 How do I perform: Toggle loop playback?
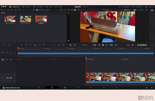click(116, 45)
